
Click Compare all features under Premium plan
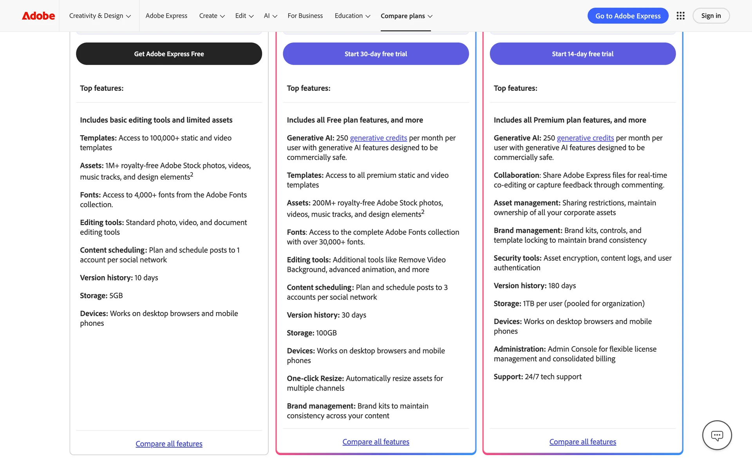coord(376,442)
